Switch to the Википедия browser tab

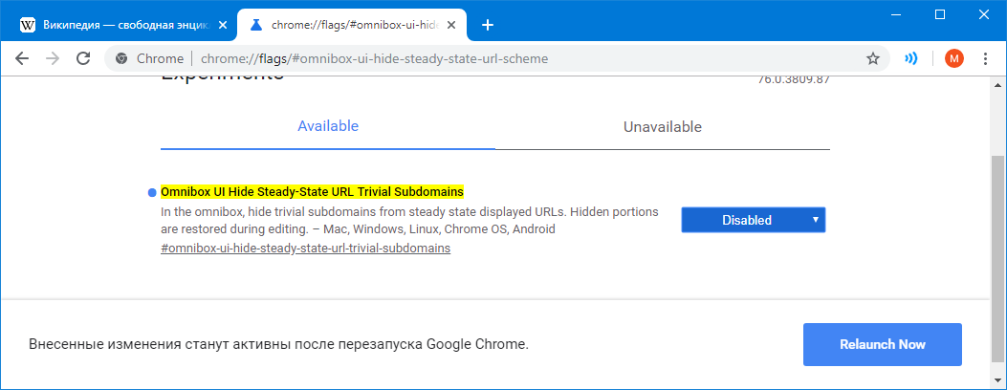pos(124,24)
